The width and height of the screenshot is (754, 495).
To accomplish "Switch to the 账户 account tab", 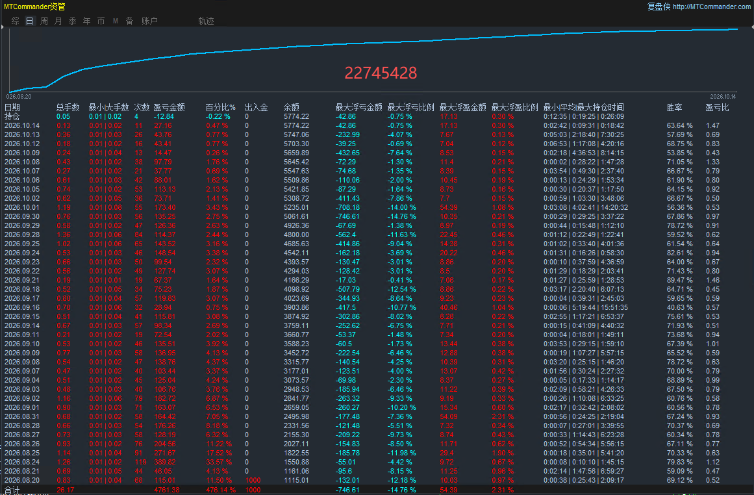I will pyautogui.click(x=149, y=21).
